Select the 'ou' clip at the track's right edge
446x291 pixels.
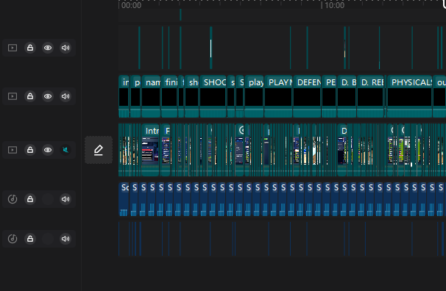[439, 96]
